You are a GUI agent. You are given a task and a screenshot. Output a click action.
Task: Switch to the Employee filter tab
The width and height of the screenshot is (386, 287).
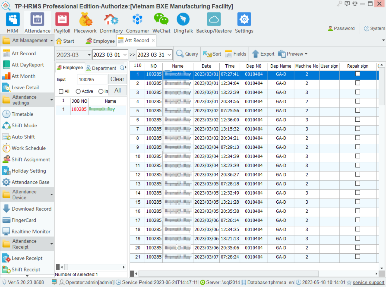[x=70, y=68]
